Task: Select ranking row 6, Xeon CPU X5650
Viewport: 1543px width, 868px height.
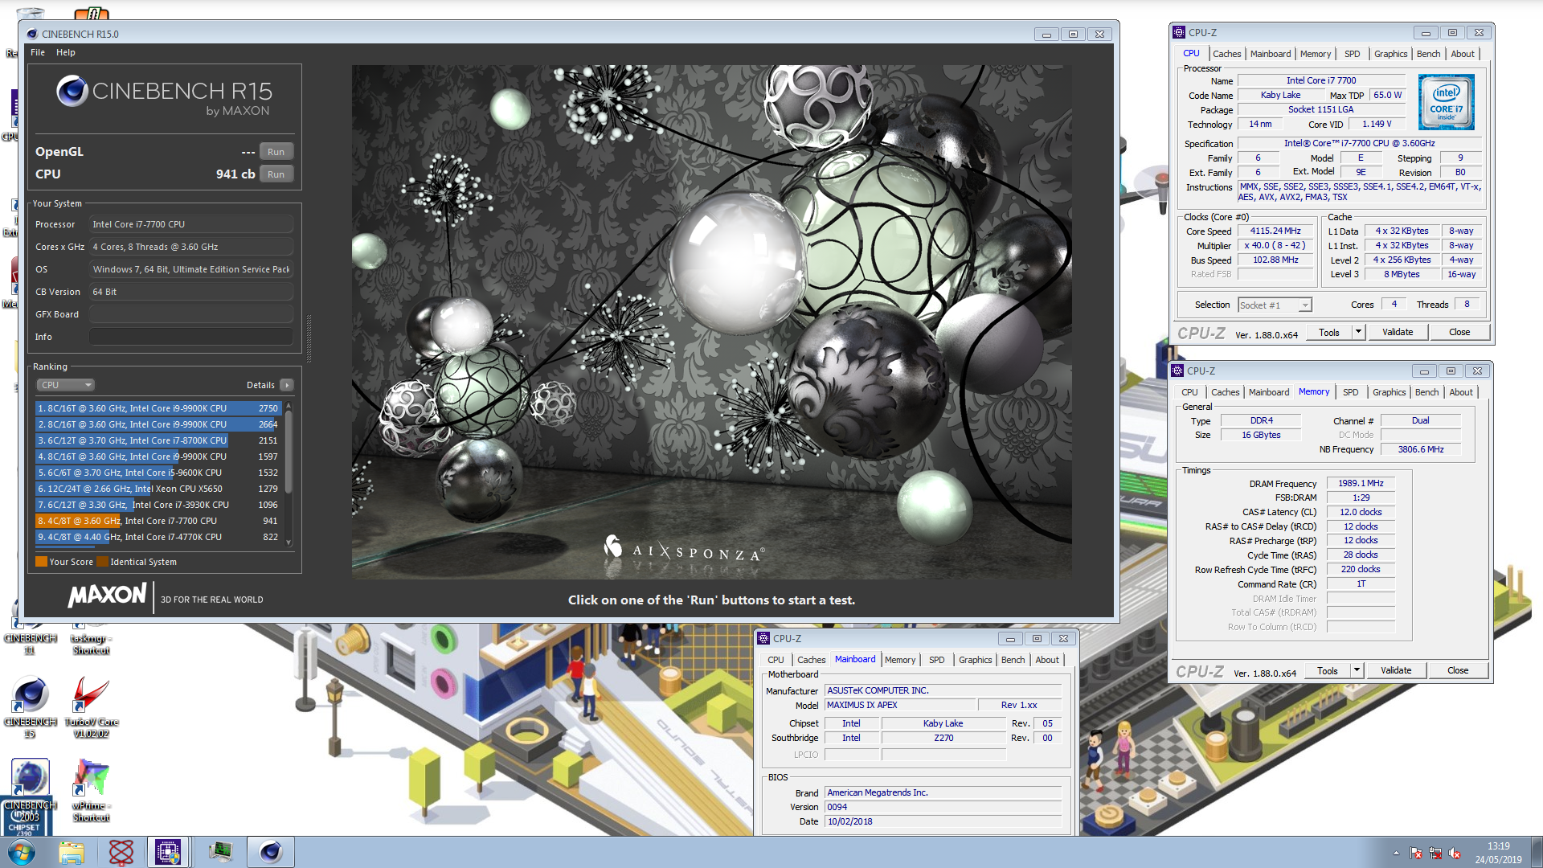Action: click(x=158, y=489)
